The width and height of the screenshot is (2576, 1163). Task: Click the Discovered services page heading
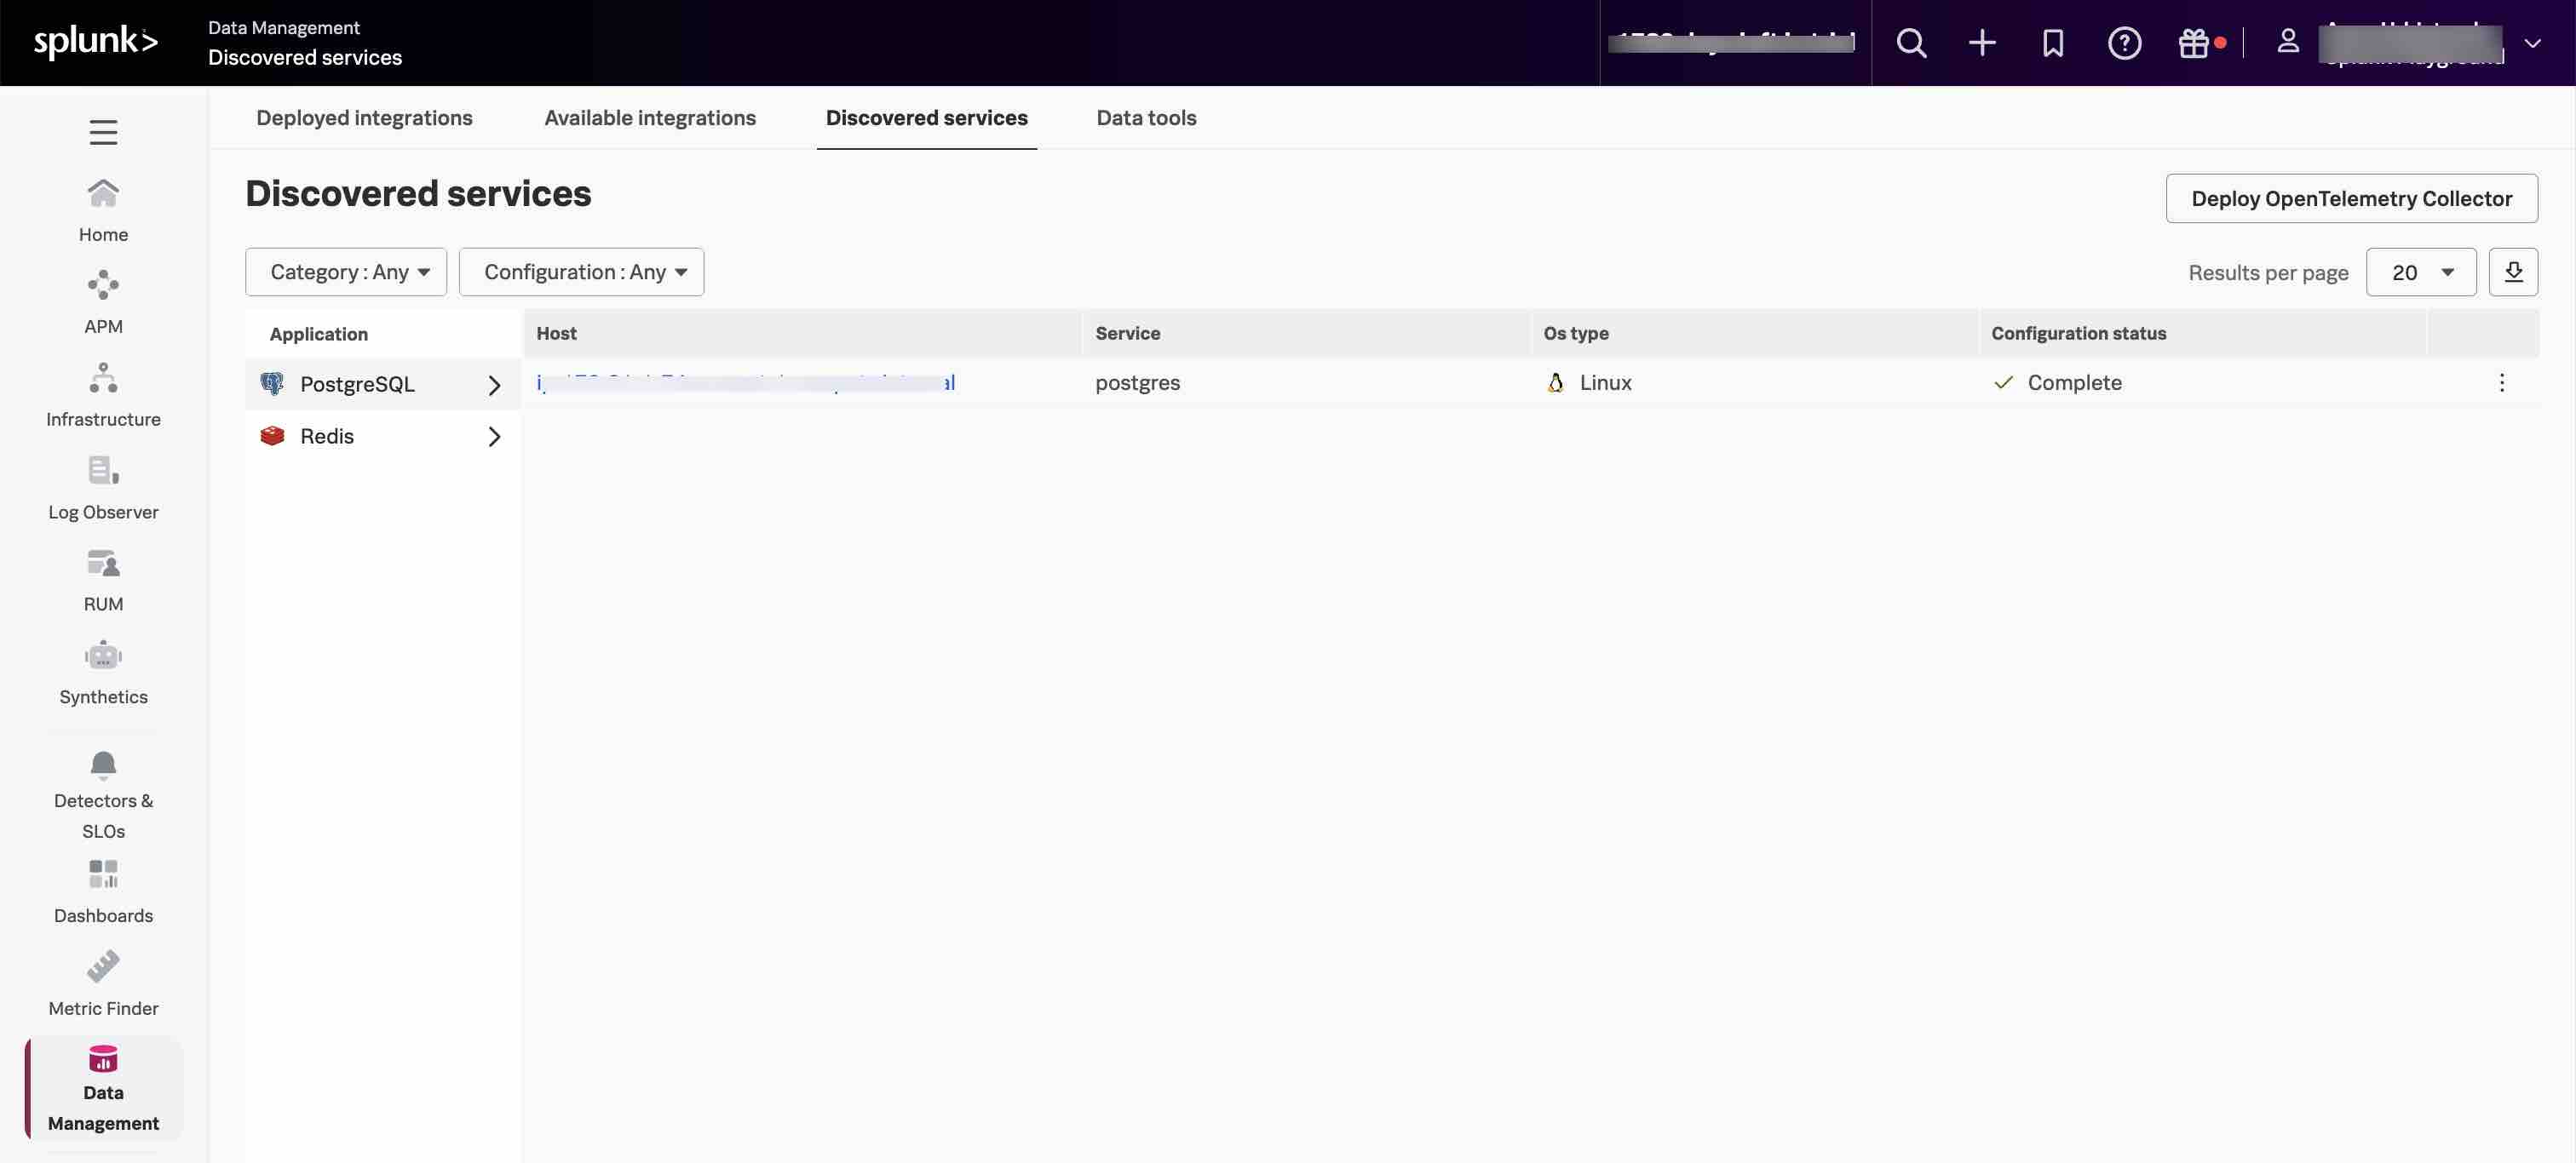click(x=418, y=192)
